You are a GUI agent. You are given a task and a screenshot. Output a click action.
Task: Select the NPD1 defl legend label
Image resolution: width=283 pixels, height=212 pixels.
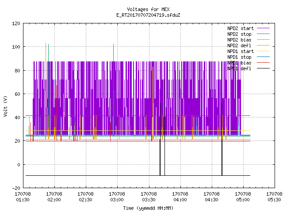pos(239,69)
